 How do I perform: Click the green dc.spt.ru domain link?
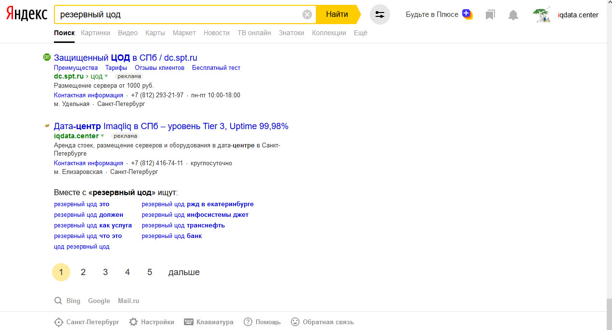tap(69, 76)
